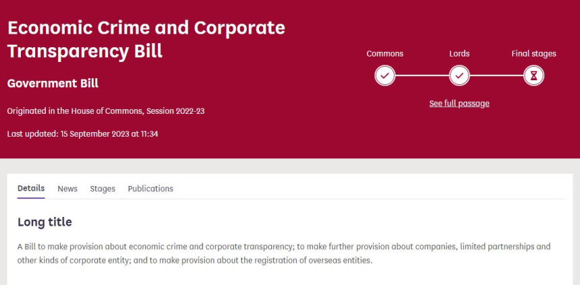The height and width of the screenshot is (285, 580).
Task: Select the Commons stage label
Action: pos(384,54)
